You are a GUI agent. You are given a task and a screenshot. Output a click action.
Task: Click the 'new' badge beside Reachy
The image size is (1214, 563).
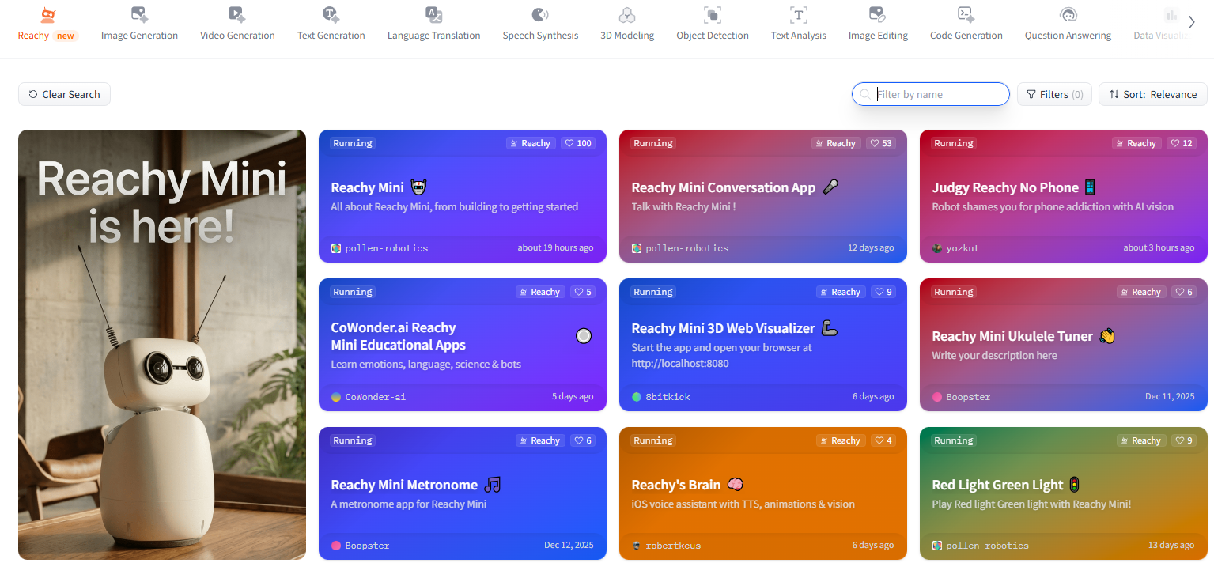coord(66,36)
